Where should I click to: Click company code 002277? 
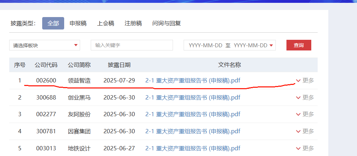[x=46, y=114]
